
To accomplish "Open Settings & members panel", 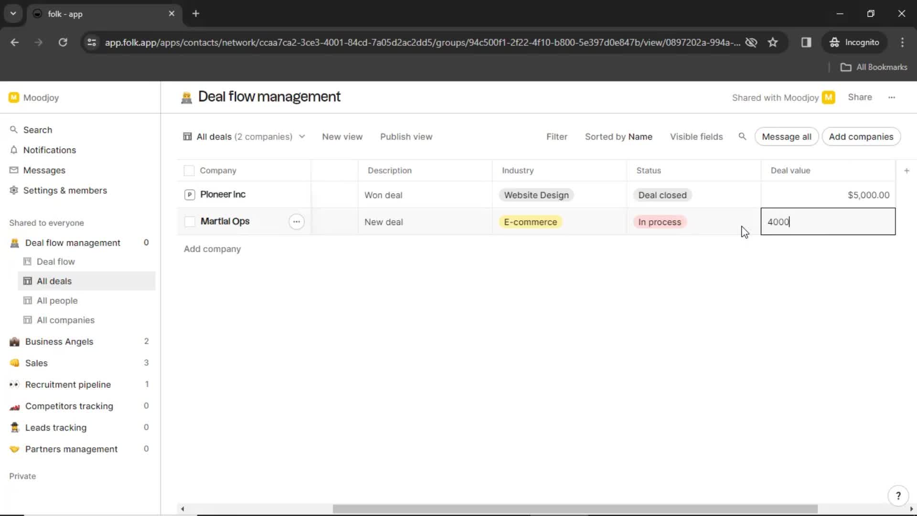I will click(x=65, y=190).
